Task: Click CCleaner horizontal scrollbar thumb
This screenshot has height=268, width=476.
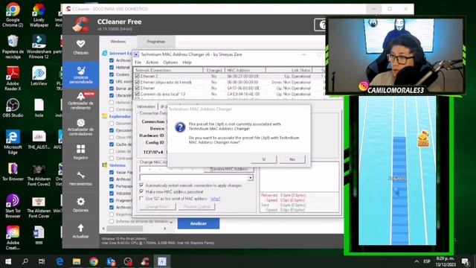Action: tap(124, 229)
